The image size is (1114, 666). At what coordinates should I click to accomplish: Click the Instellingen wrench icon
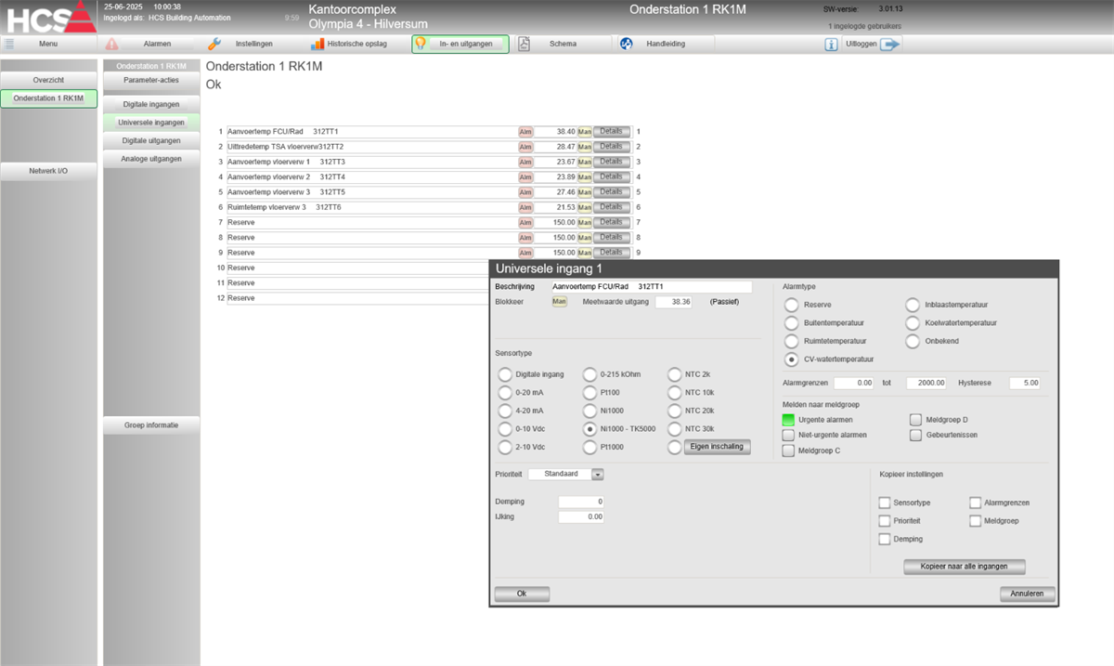tap(214, 44)
